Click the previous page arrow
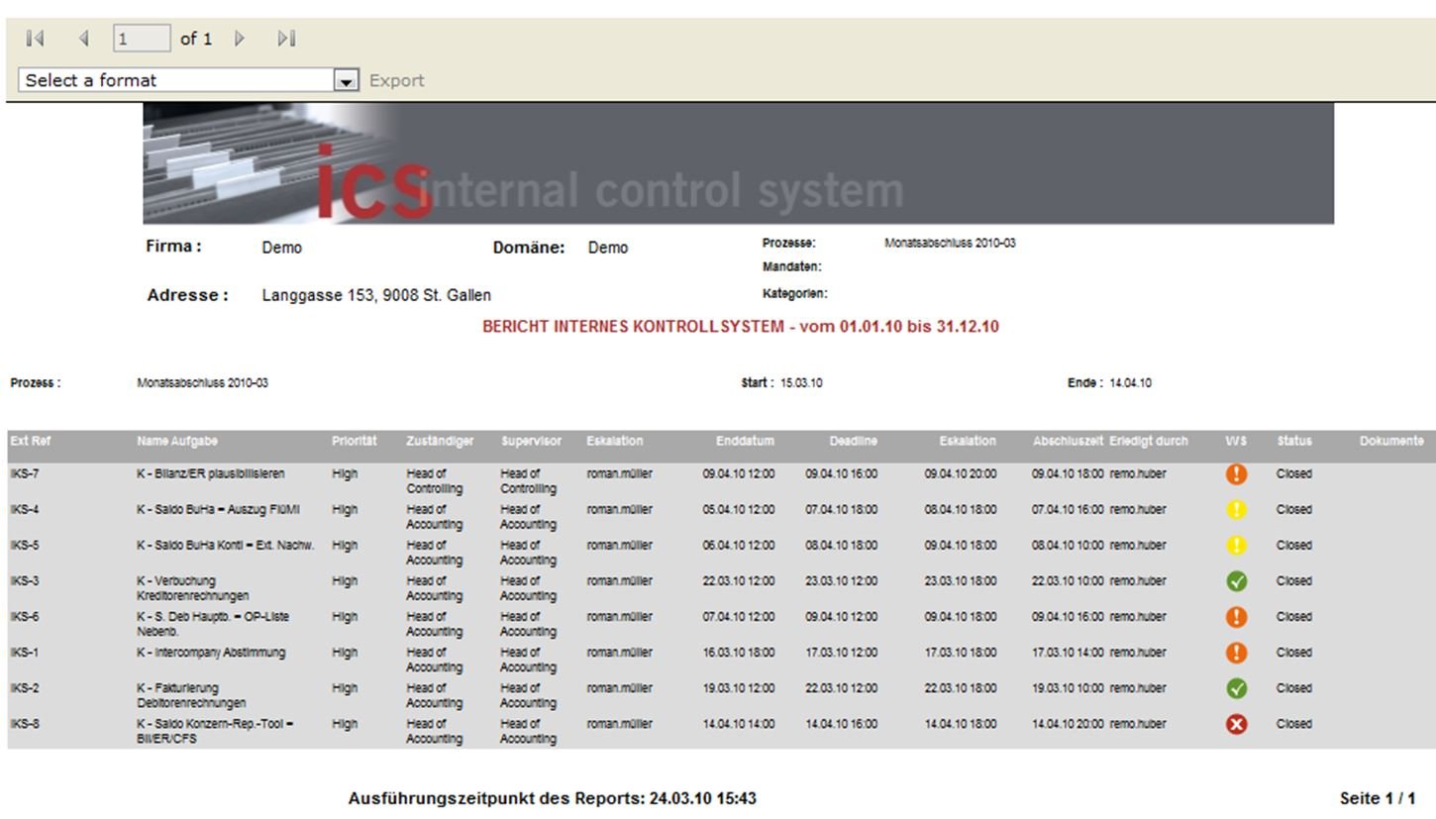Screen dimensions: 1436x819 (x=83, y=39)
